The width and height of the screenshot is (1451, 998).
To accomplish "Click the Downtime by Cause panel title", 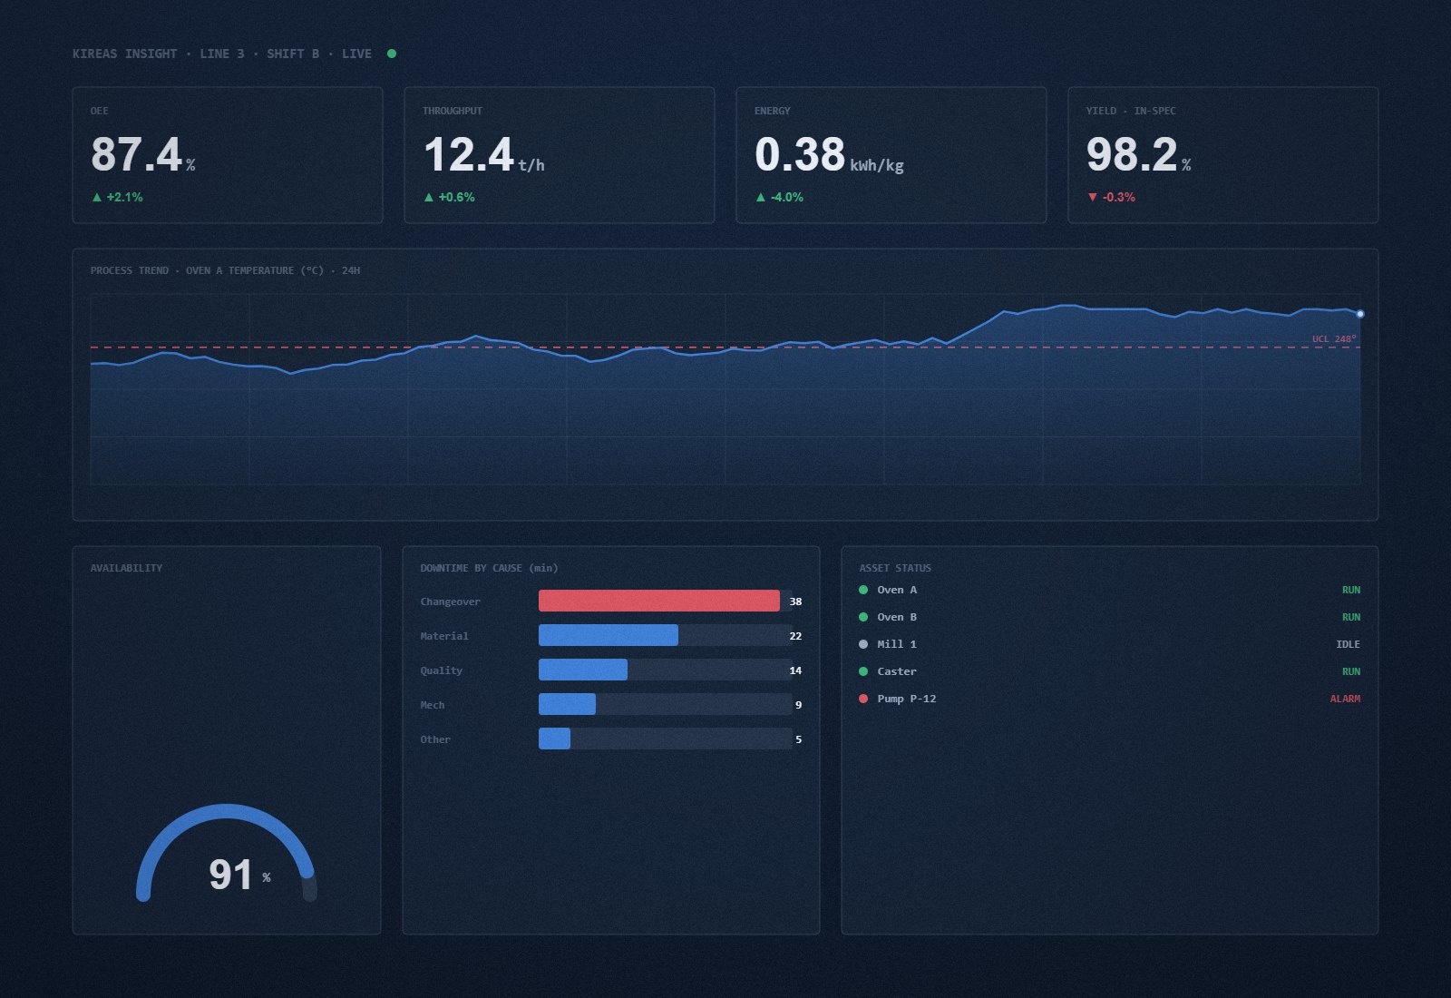I will (489, 568).
